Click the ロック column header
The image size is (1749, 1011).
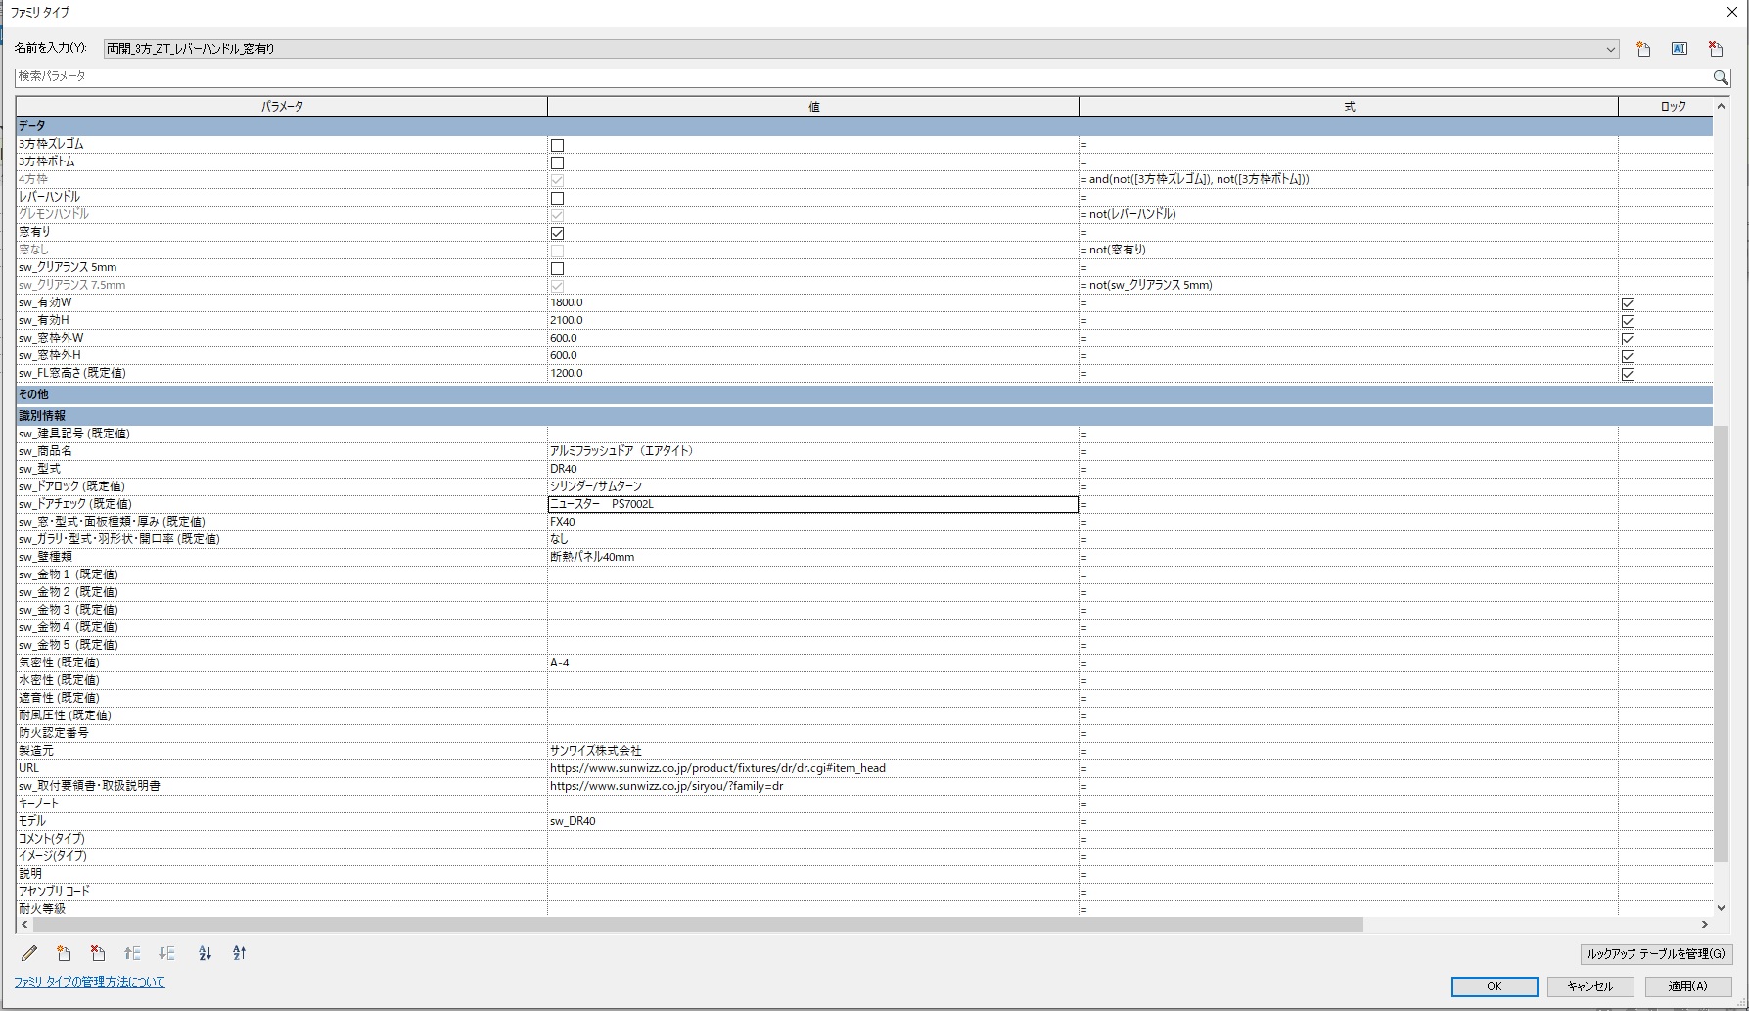(1673, 107)
